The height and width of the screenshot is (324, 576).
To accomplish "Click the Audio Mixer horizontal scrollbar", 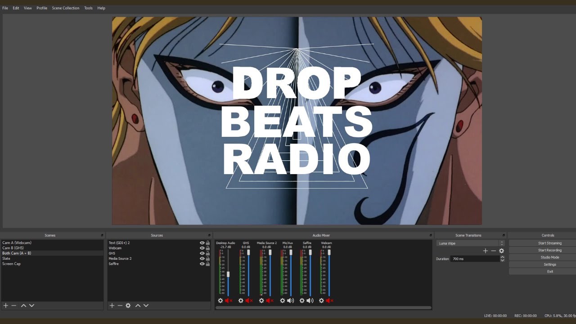I will pos(323,308).
